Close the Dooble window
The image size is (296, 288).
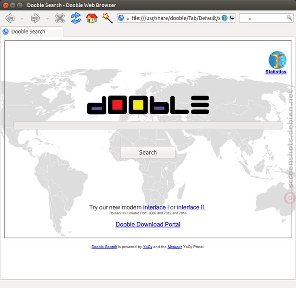click(x=6, y=5)
